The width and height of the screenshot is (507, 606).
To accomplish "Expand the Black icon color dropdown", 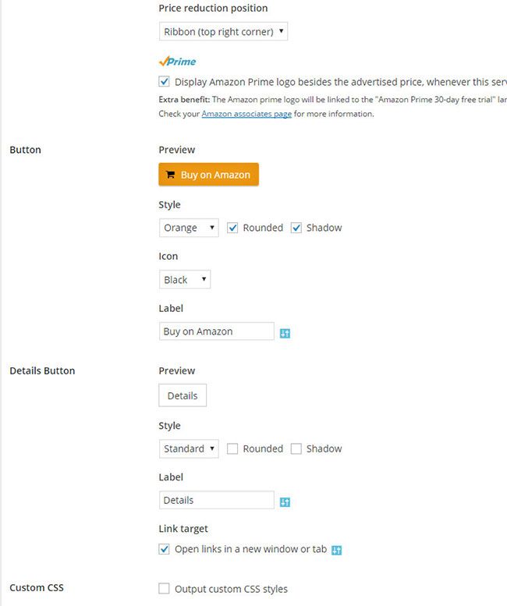I will pyautogui.click(x=184, y=280).
